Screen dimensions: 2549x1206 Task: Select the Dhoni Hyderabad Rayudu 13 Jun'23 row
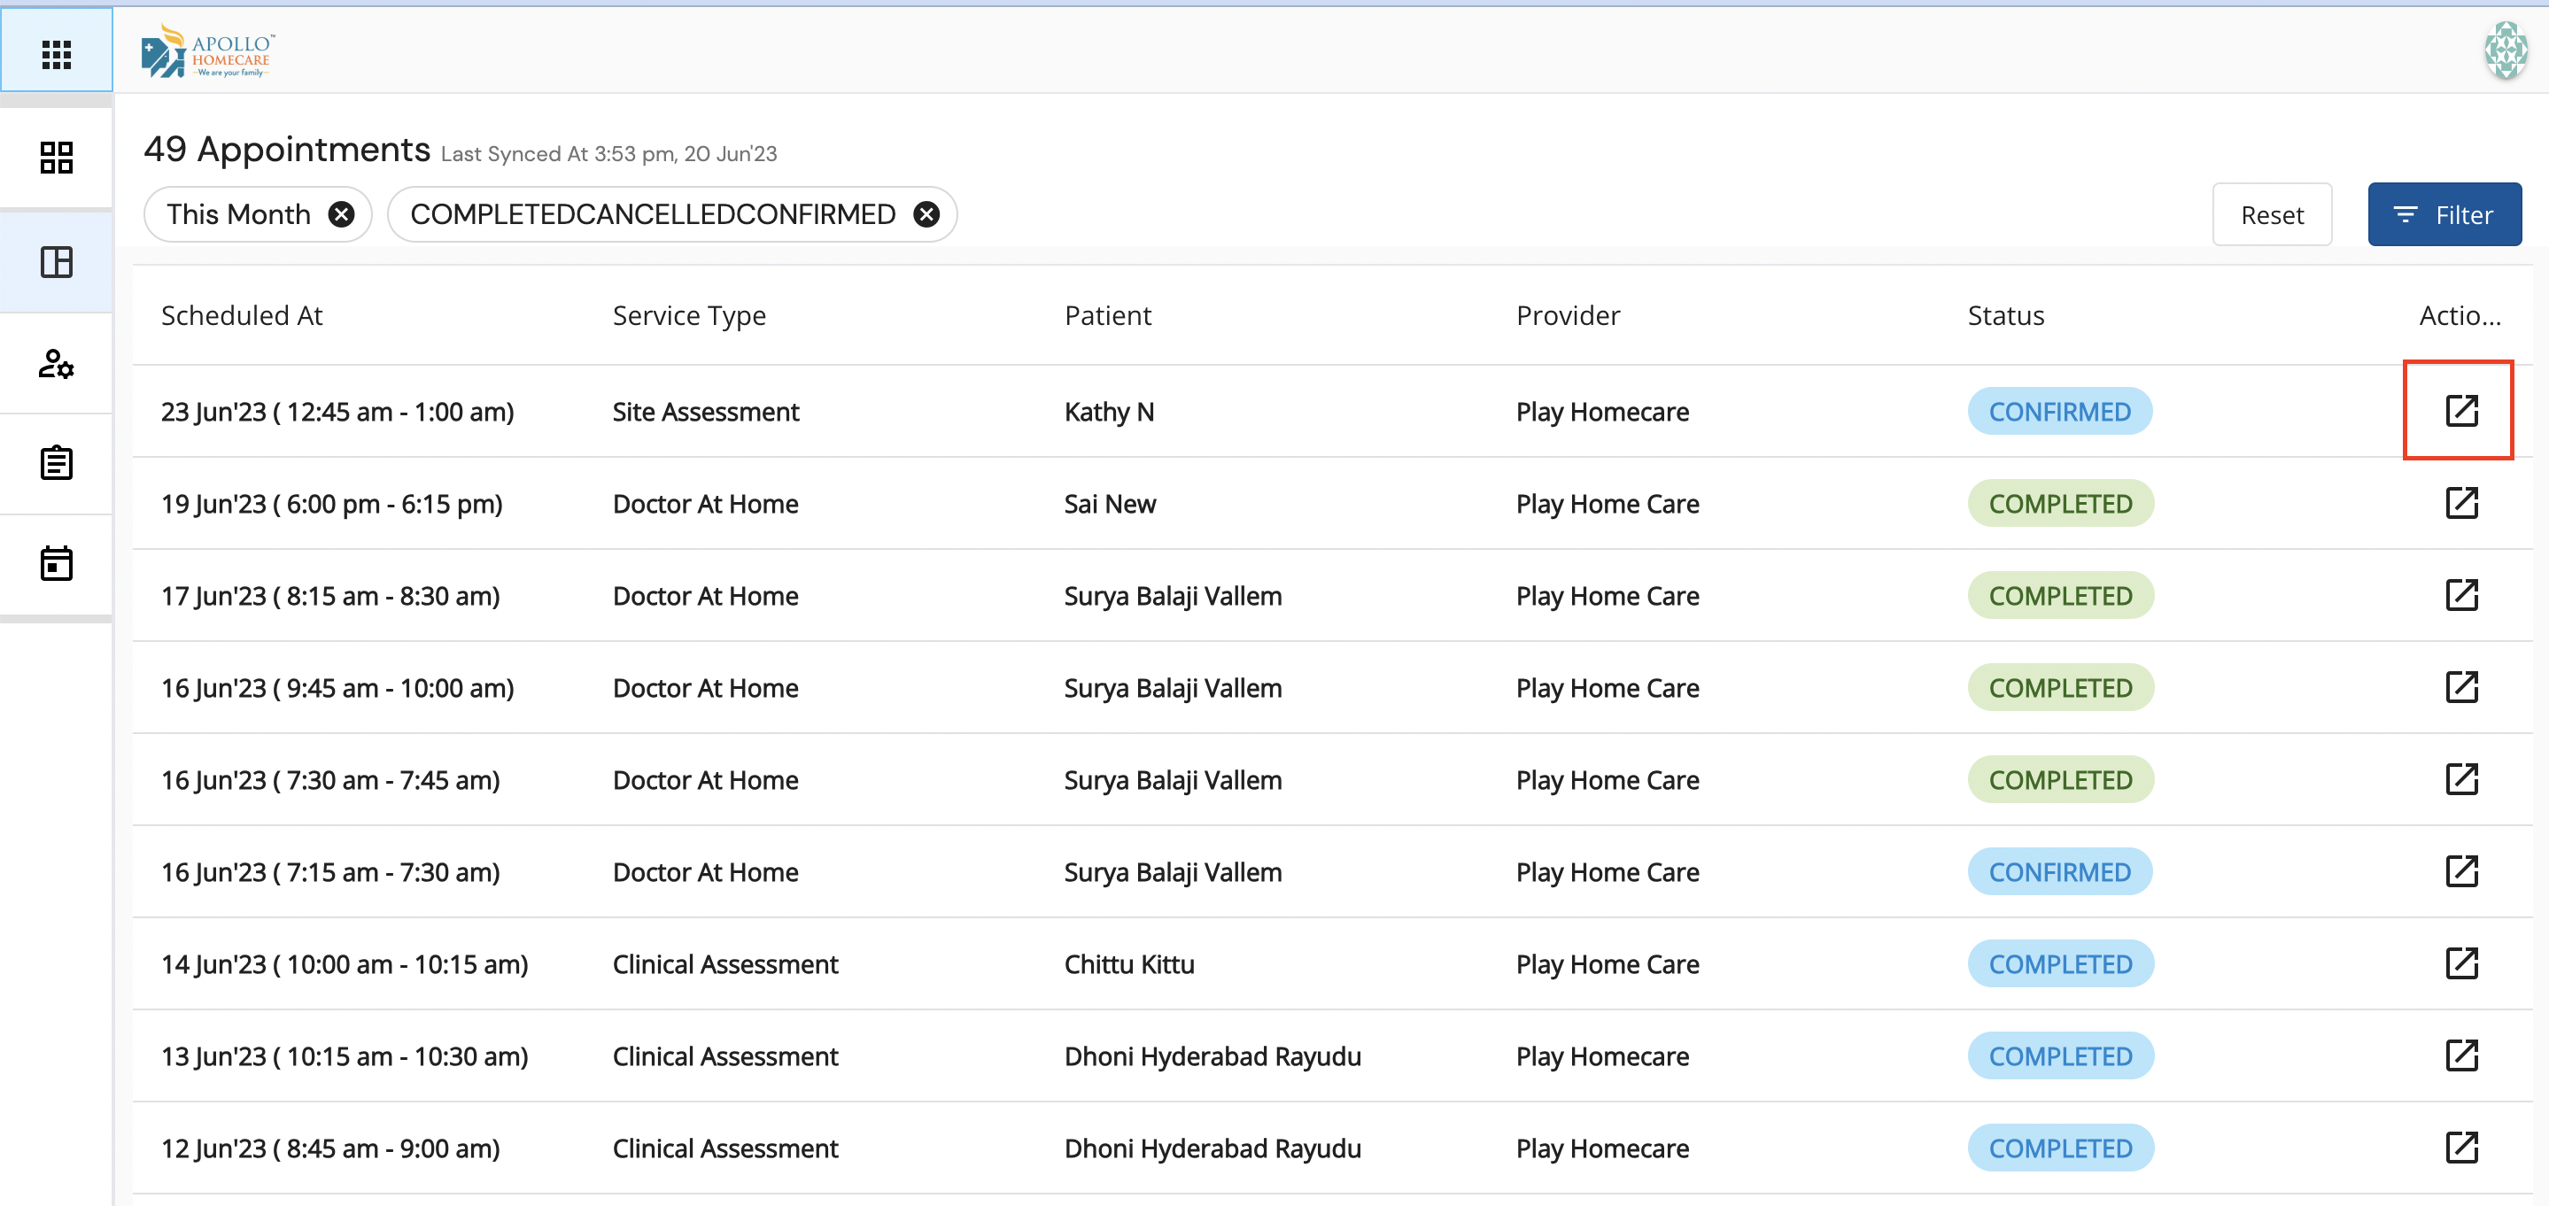(x=1211, y=1055)
